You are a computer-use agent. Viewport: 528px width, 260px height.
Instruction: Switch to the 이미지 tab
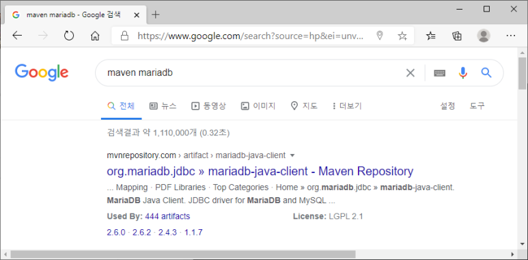tap(258, 106)
